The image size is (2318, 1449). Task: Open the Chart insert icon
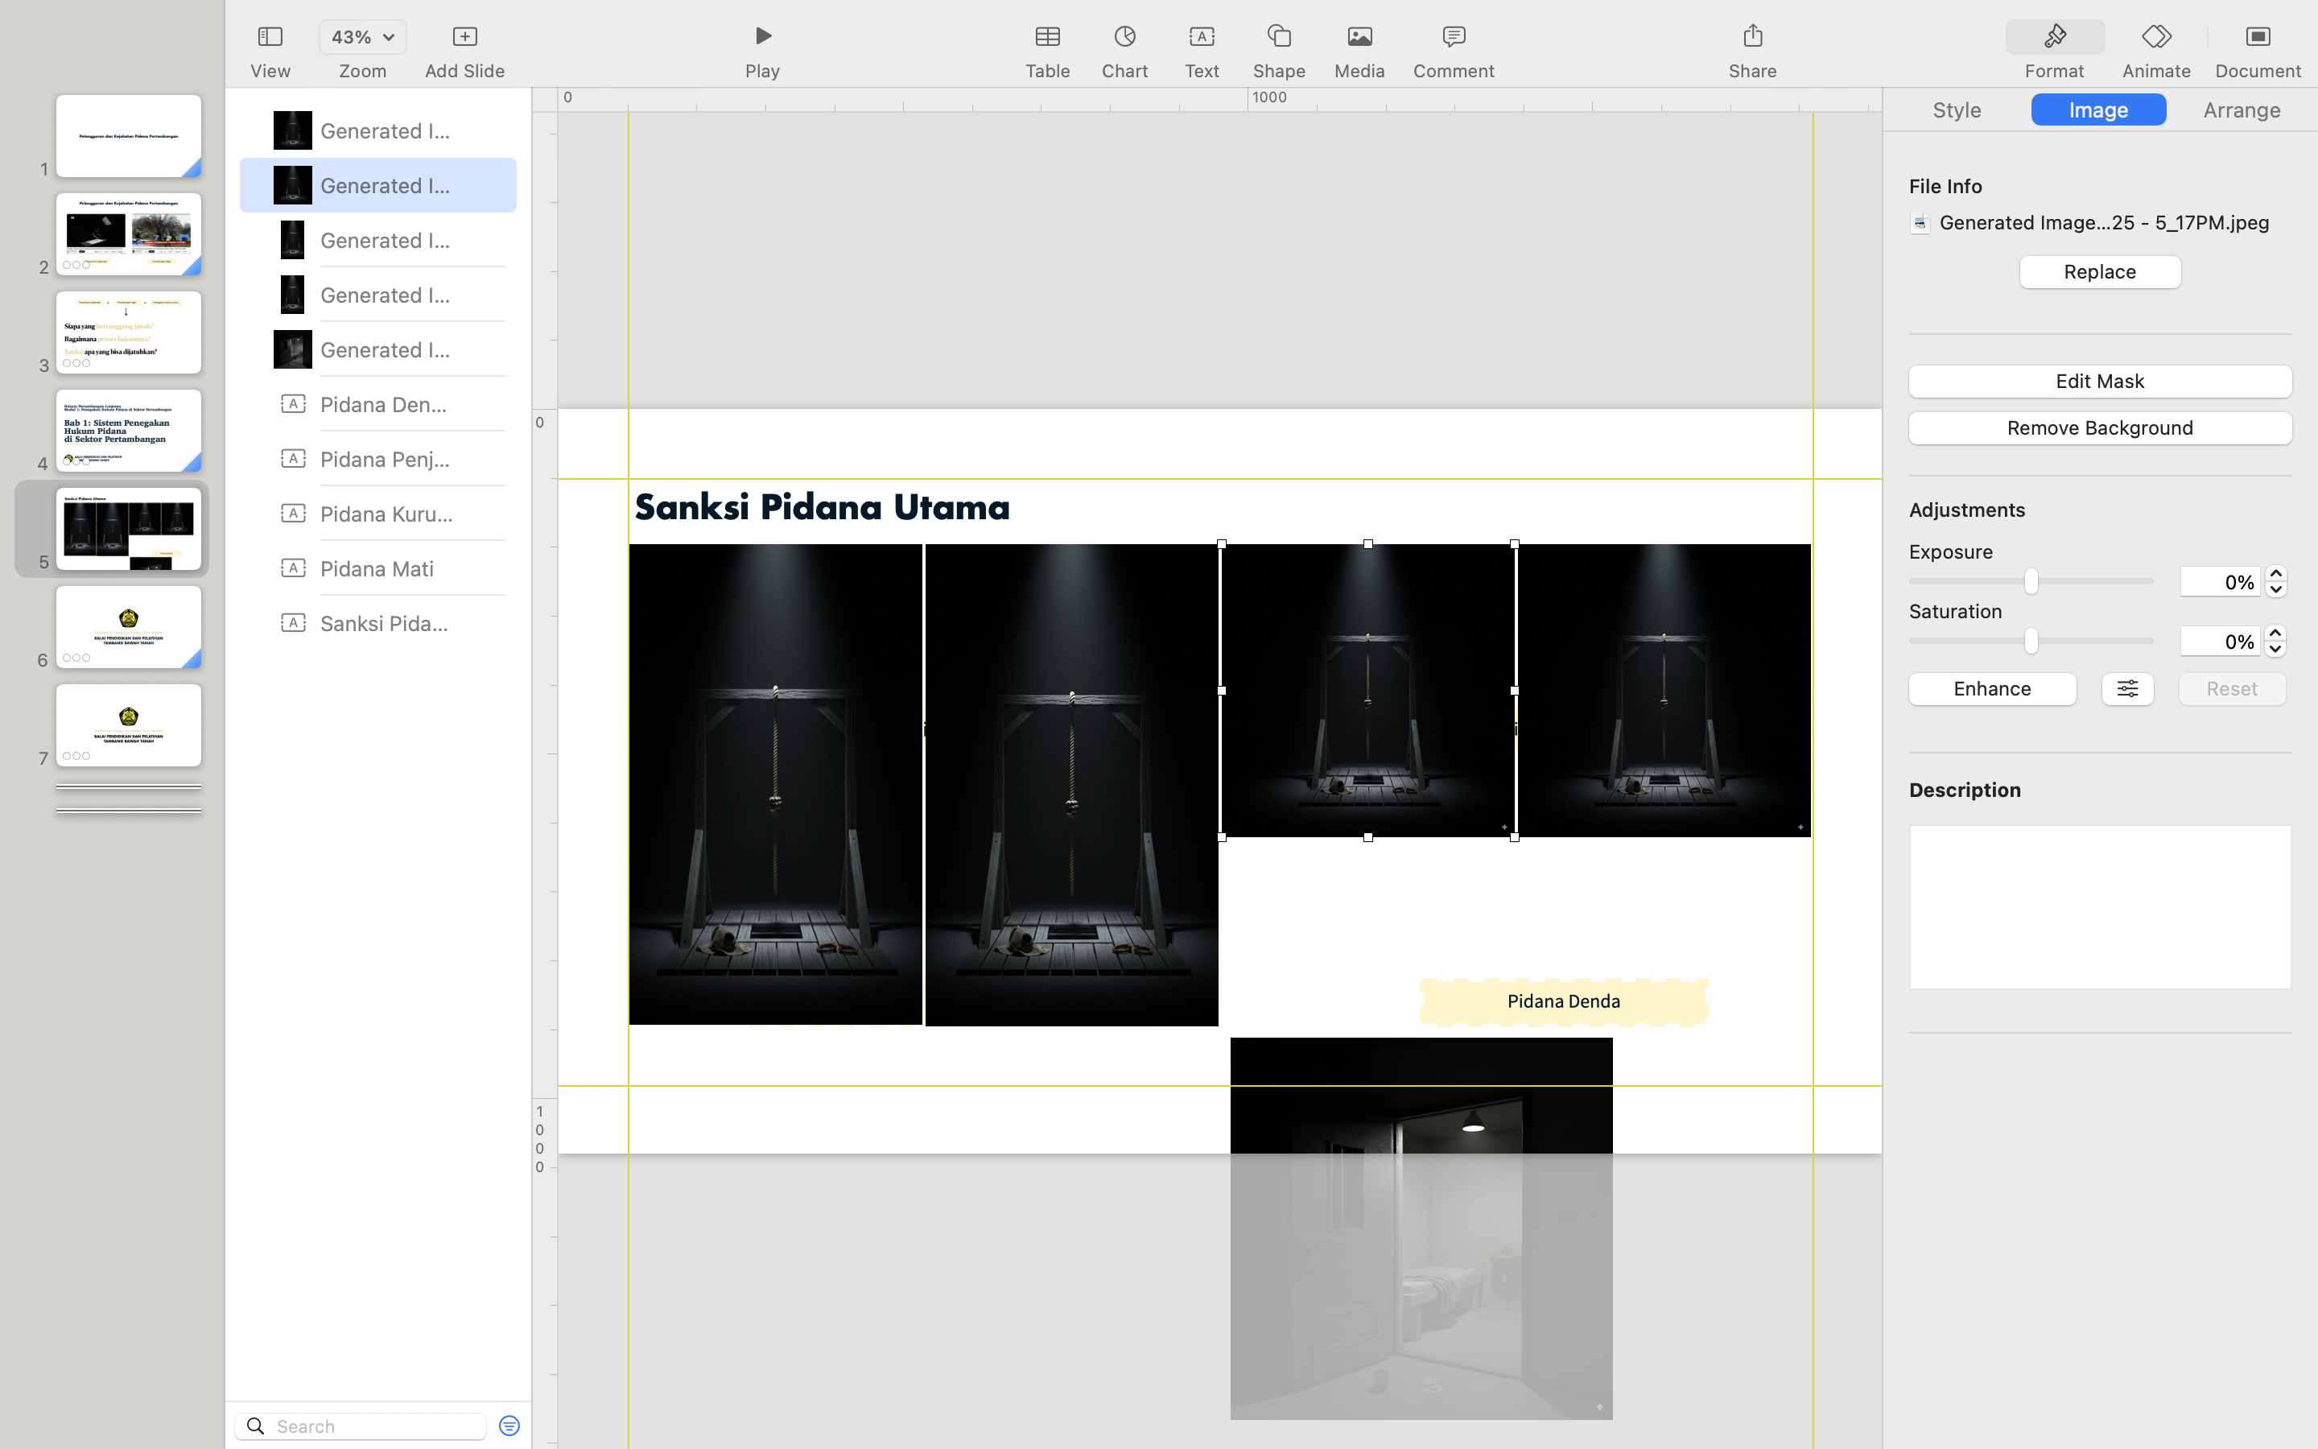(1124, 37)
